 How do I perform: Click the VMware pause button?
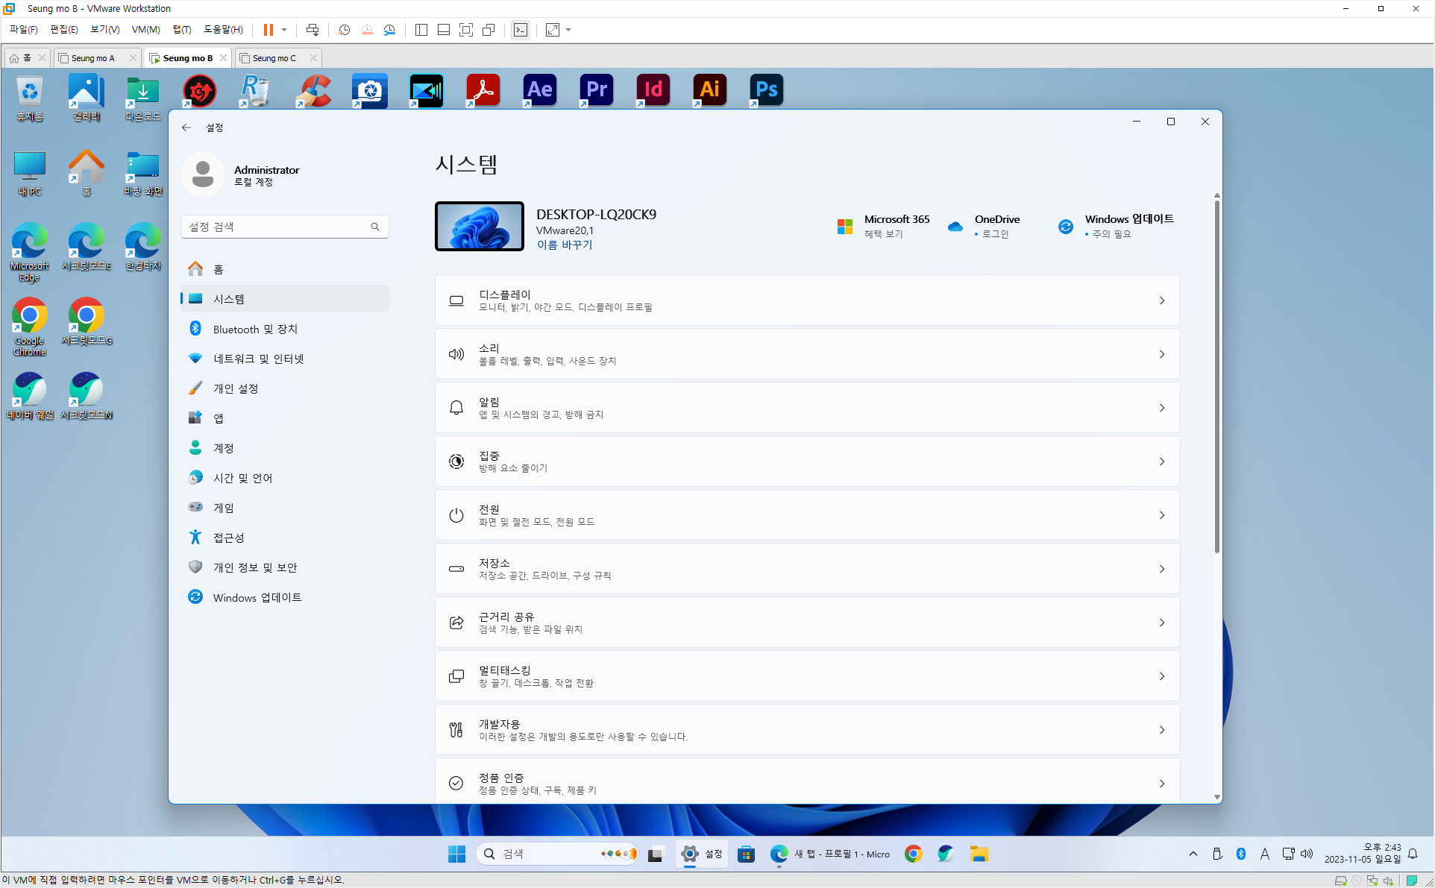coord(268,30)
